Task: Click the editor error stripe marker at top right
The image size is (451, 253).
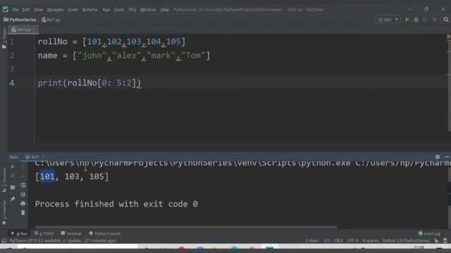Action: 448,37
